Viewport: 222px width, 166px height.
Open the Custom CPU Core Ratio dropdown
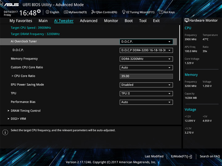click(x=146, y=68)
